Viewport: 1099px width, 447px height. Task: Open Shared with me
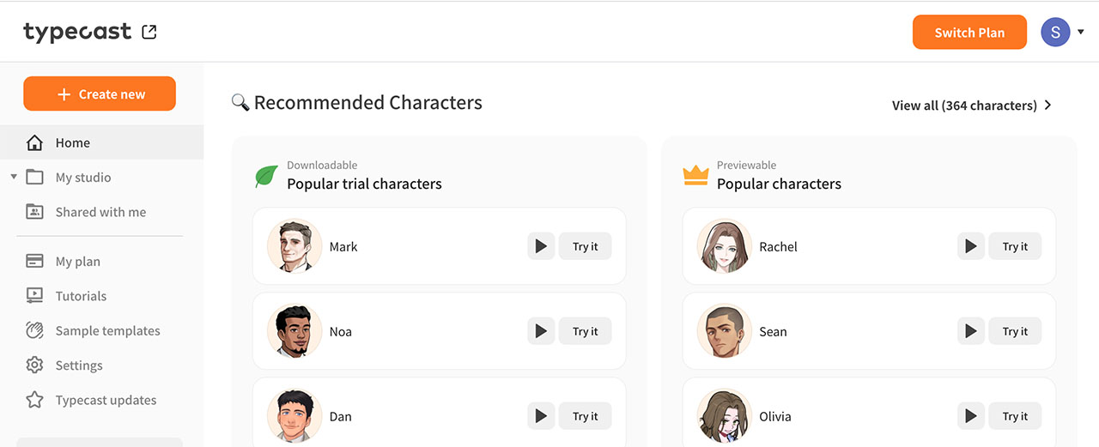click(100, 212)
